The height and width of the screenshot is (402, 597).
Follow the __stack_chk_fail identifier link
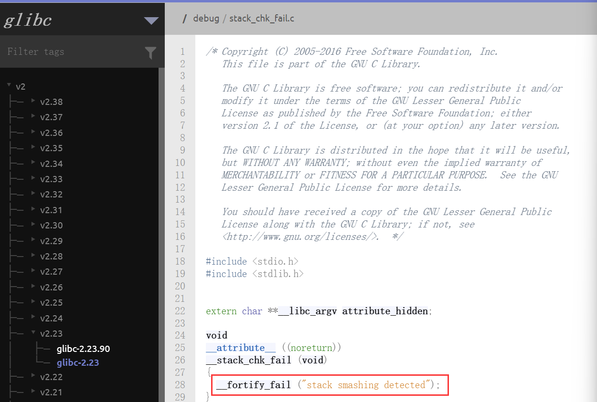(249, 360)
